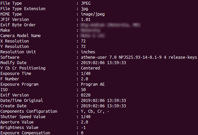Screen dimensions: 198x135
Task: Click the ISO value 50
Action: click(83, 90)
